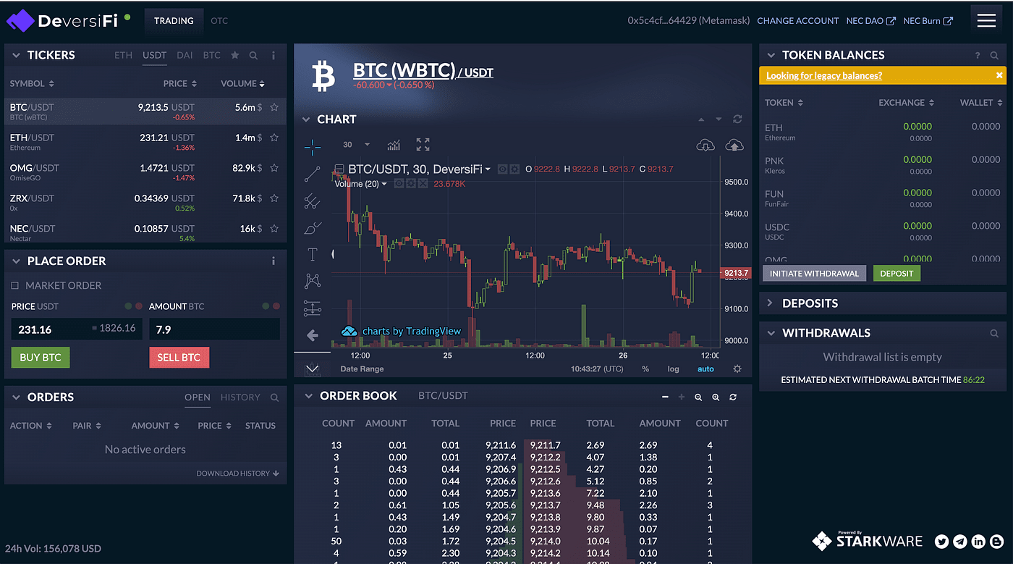
Task: Show DAI quote tickers
Action: (185, 55)
